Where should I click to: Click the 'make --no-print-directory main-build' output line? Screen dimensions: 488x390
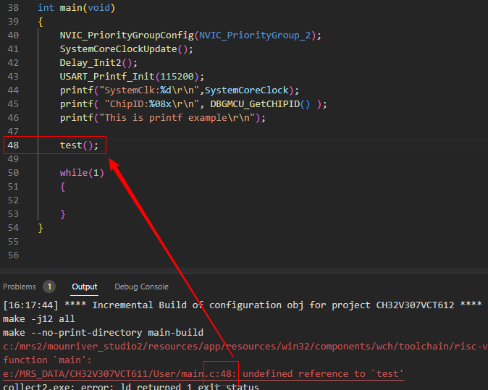point(103,332)
